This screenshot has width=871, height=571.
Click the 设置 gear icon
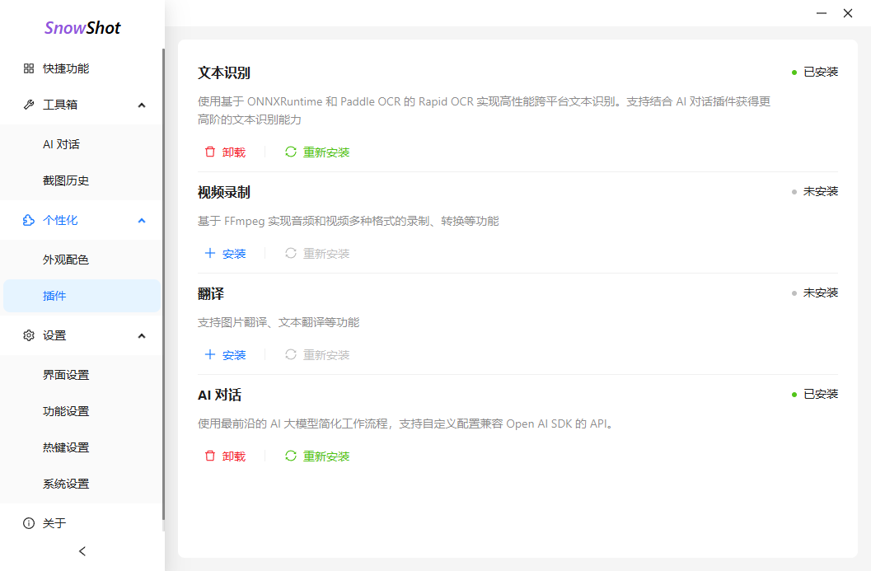click(29, 335)
